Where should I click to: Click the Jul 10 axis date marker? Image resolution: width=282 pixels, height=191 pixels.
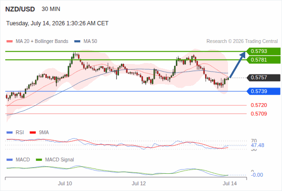pos(65,183)
